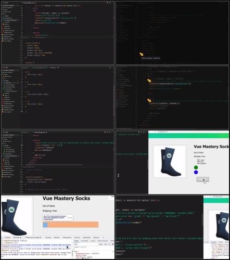Select the Styles sub-tab in DevTools
Viewport: 230px width, 260px height.
(x=76, y=241)
